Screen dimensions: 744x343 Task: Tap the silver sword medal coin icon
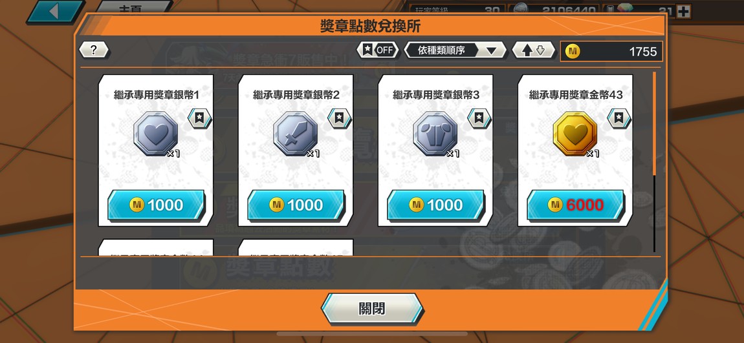coord(295,134)
